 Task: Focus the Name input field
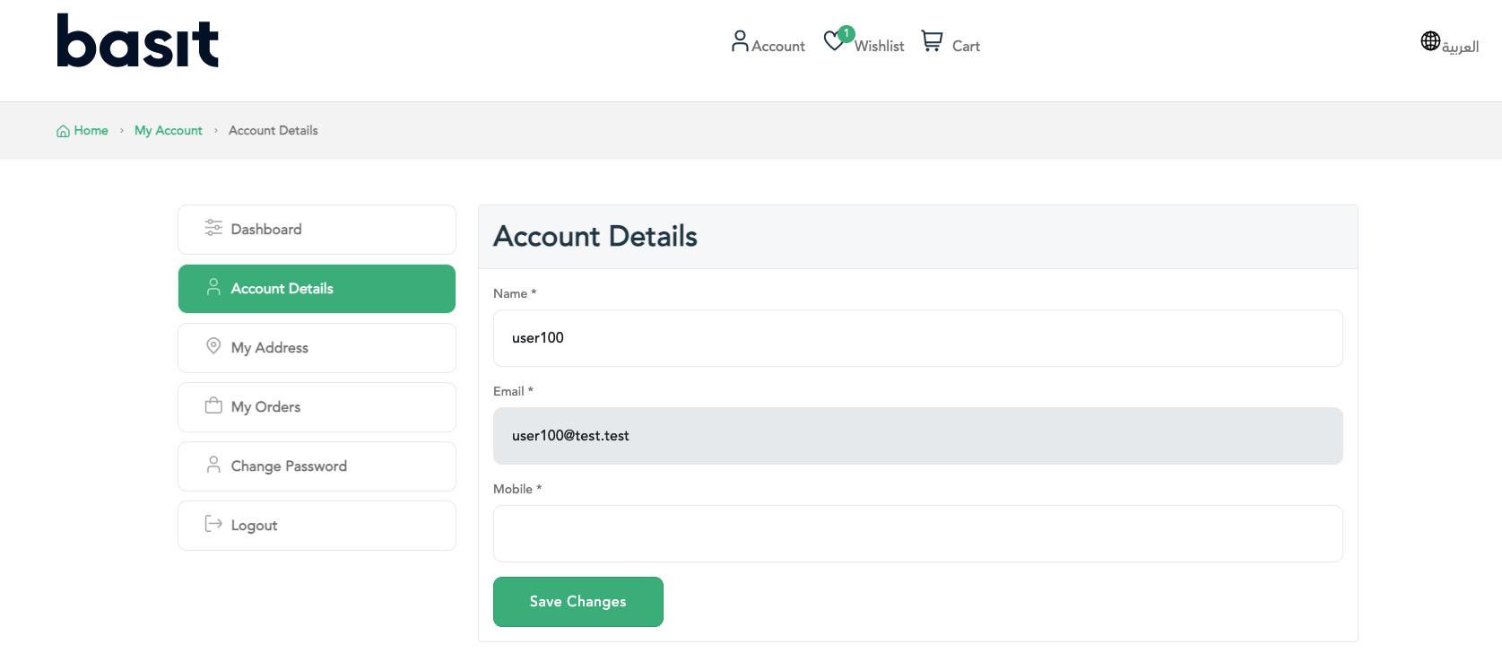tap(917, 338)
